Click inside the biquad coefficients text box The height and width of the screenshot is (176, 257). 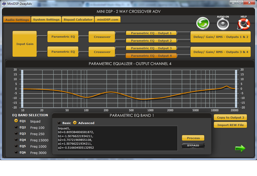point(117,138)
